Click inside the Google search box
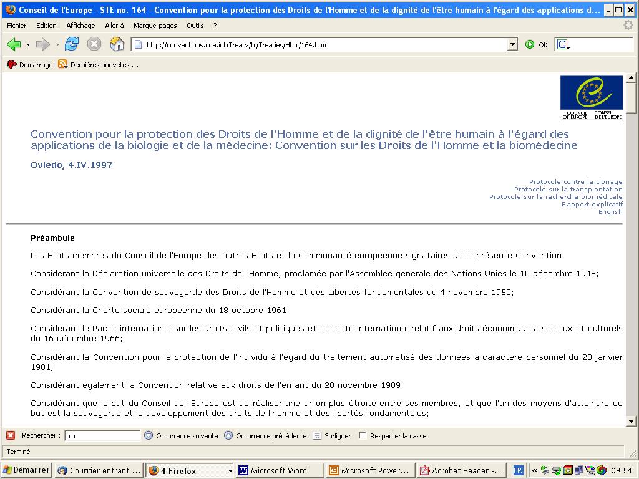This screenshot has width=639, height=479. point(602,45)
